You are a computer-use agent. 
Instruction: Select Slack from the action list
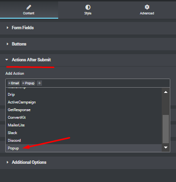84,133
